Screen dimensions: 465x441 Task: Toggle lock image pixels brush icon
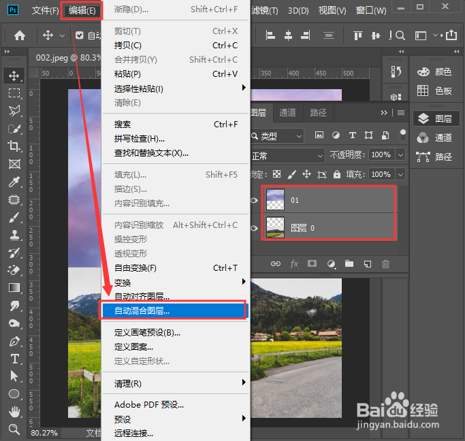292,174
